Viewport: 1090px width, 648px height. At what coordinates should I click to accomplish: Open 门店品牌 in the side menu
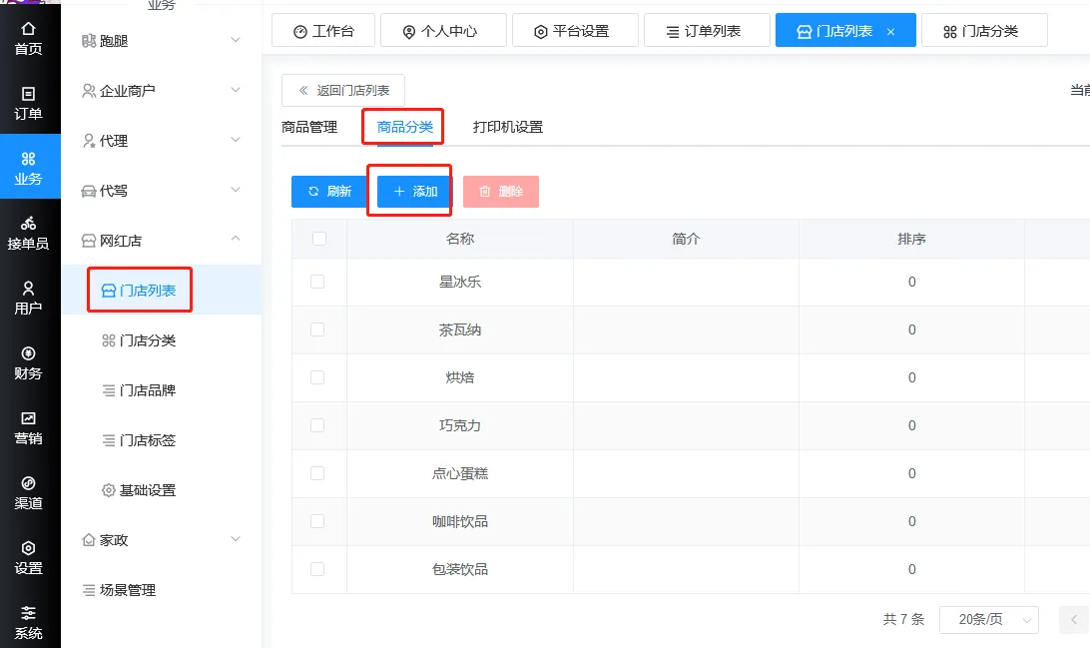coord(147,390)
